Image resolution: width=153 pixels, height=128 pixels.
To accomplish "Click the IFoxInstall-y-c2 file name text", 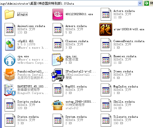I will (x=80, y=72).
